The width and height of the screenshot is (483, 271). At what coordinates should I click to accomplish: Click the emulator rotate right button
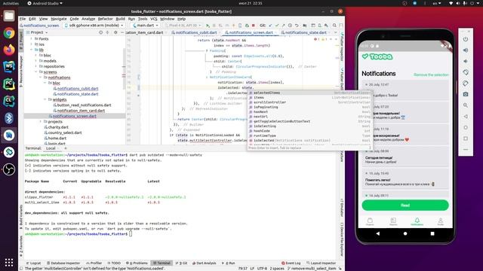(466, 84)
